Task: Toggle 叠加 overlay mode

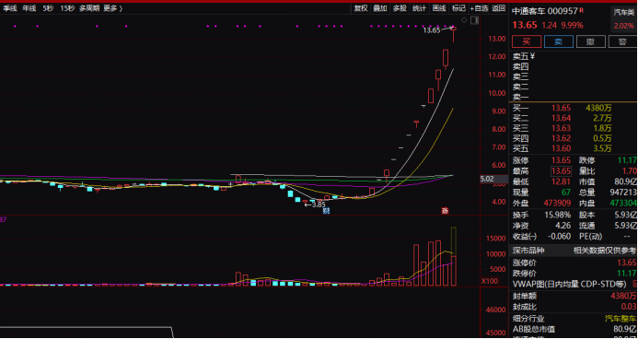Action: point(380,8)
